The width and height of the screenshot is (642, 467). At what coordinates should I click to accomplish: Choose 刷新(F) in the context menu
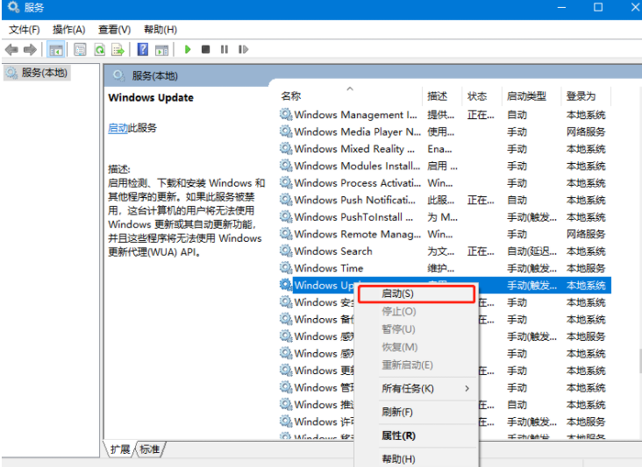[x=417, y=412]
